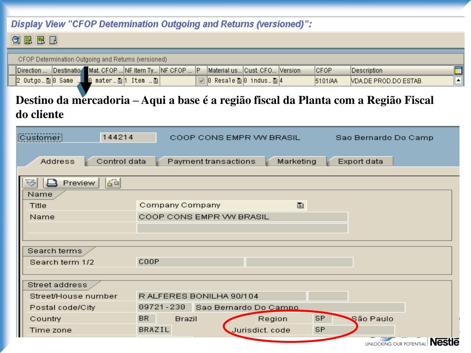Click the Postal code field 09721-230
The image size is (471, 353).
[x=164, y=307]
